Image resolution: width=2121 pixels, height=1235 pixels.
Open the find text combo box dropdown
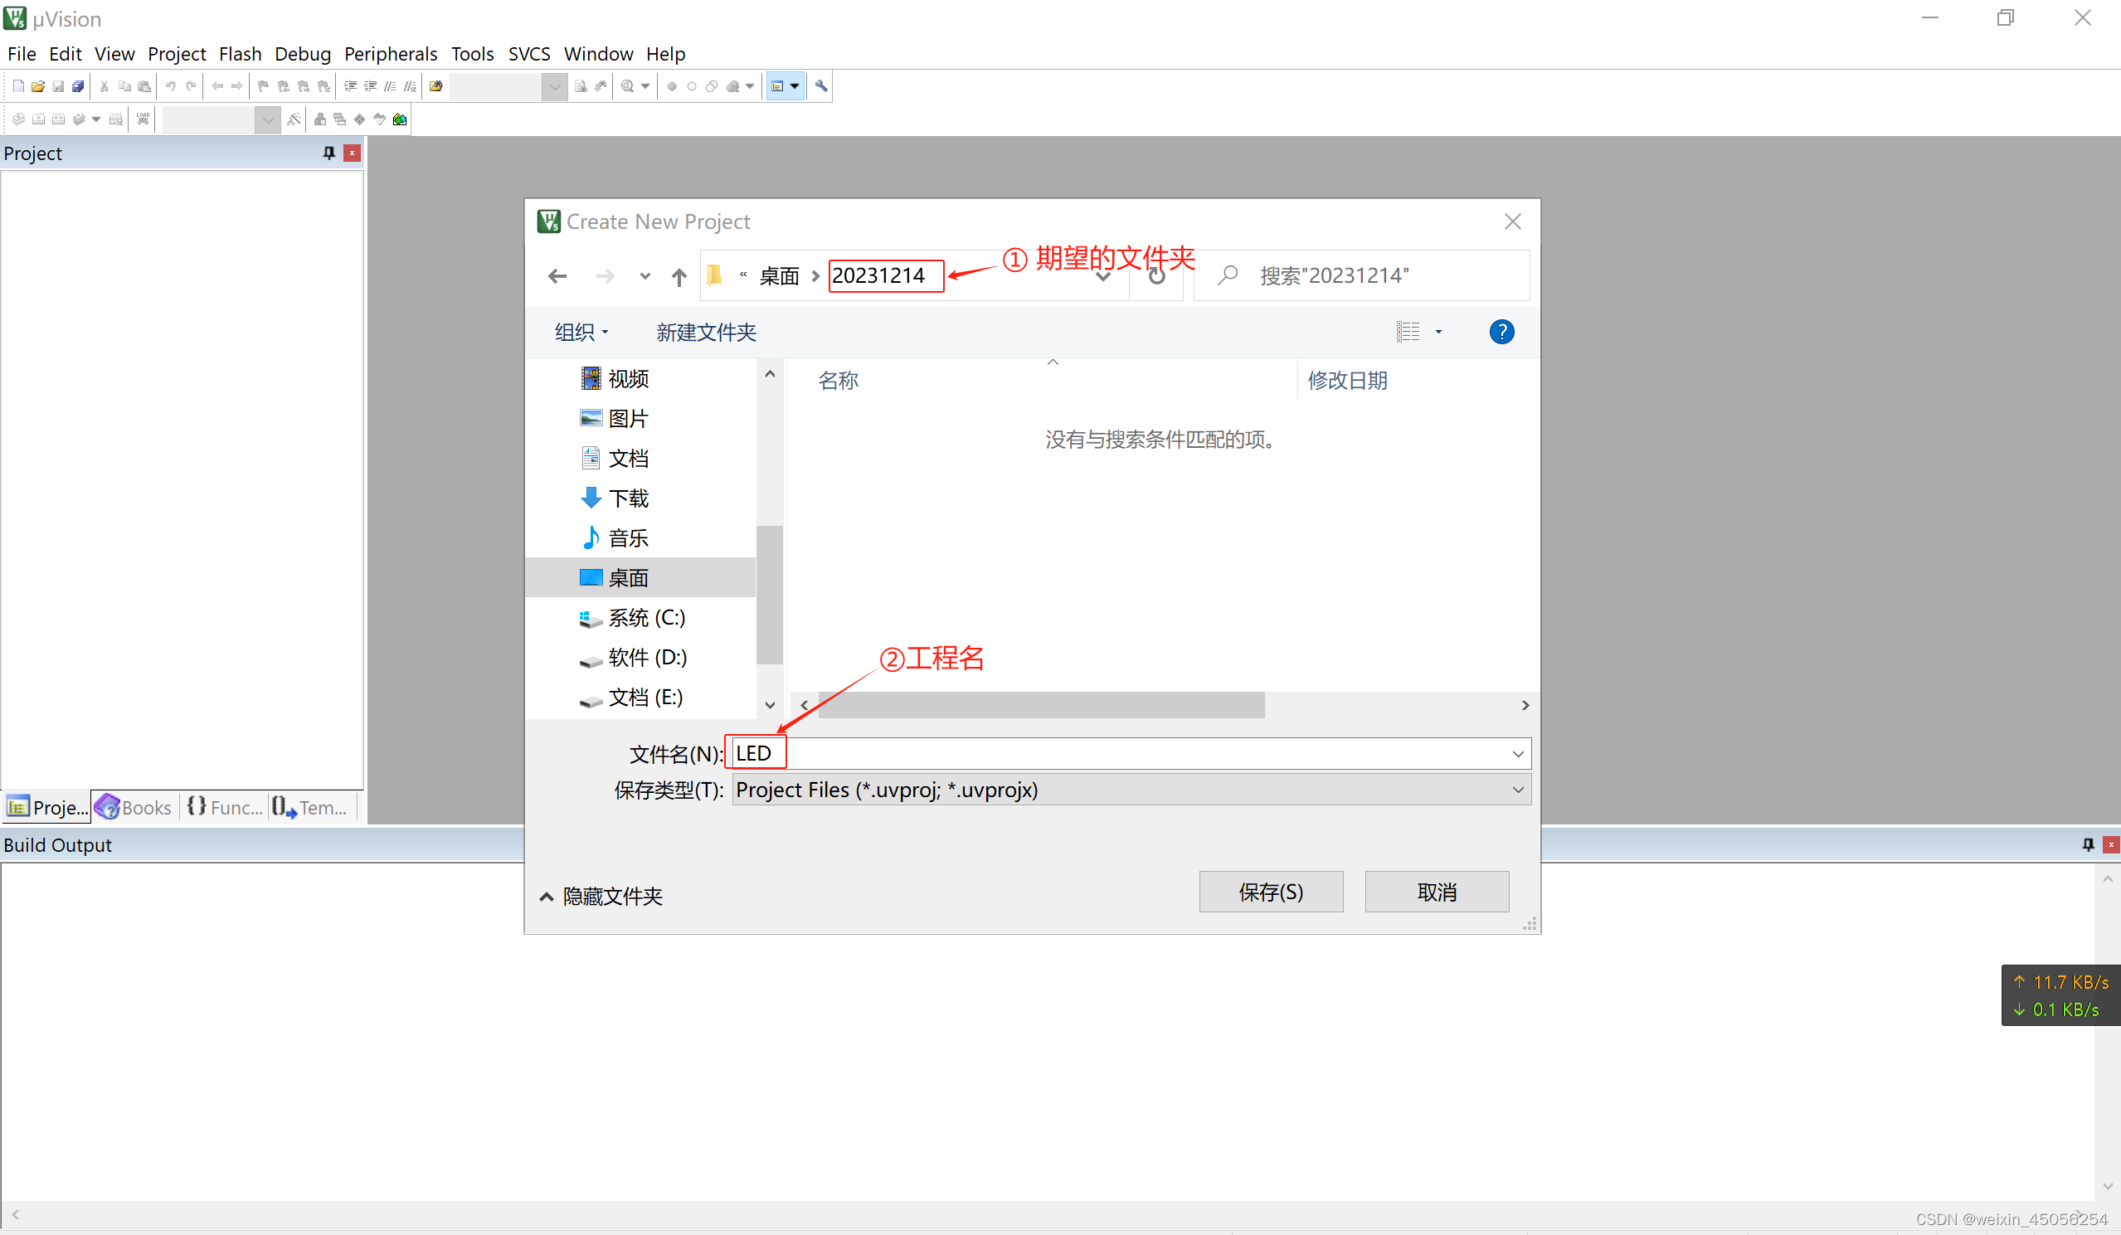click(x=555, y=86)
